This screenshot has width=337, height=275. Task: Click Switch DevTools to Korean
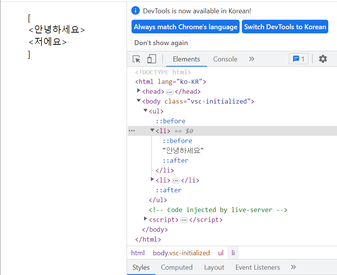(x=285, y=27)
